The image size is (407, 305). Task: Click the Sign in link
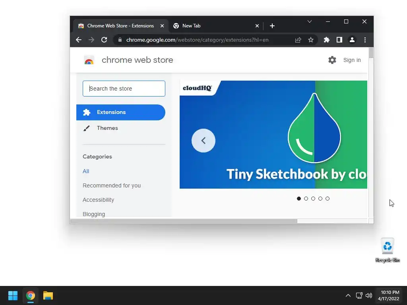coord(352,60)
